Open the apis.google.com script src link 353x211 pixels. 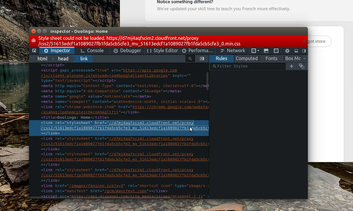click(150, 70)
